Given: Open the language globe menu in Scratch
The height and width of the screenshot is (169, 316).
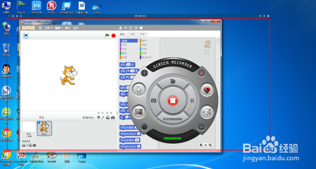Looking at the screenshot, I should point(40,28).
